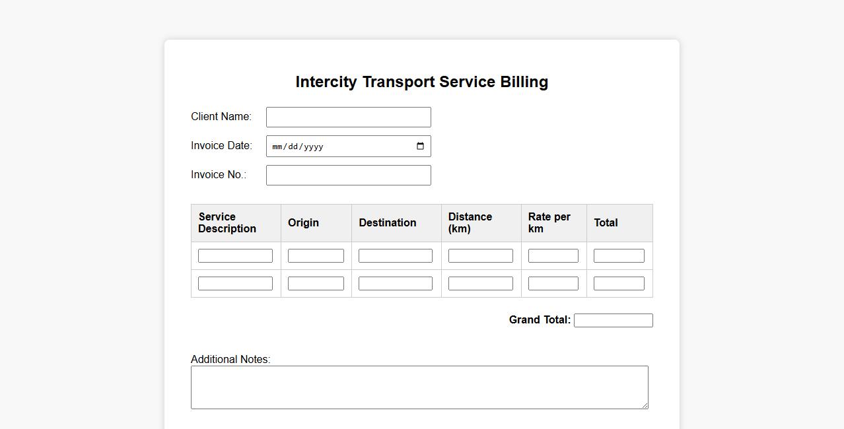Image resolution: width=844 pixels, height=429 pixels.
Task: Click first row Rate per km field
Action: 553,256
